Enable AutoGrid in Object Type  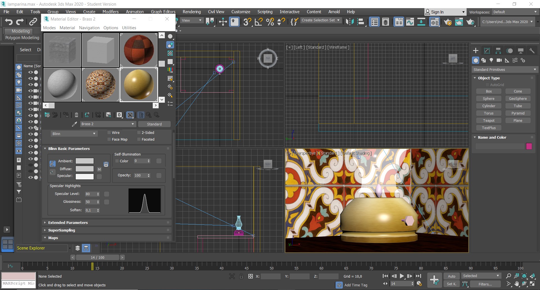coord(488,84)
